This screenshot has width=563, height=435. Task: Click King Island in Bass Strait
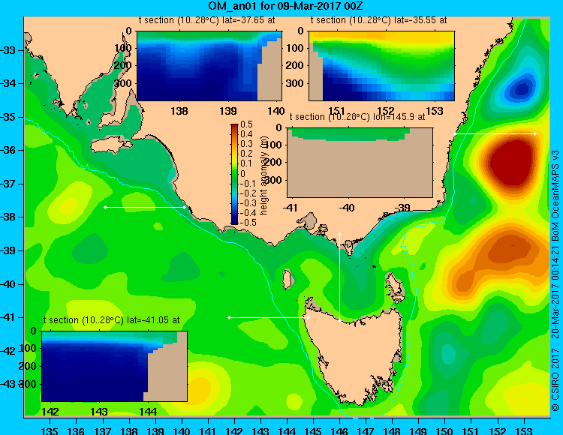click(287, 279)
